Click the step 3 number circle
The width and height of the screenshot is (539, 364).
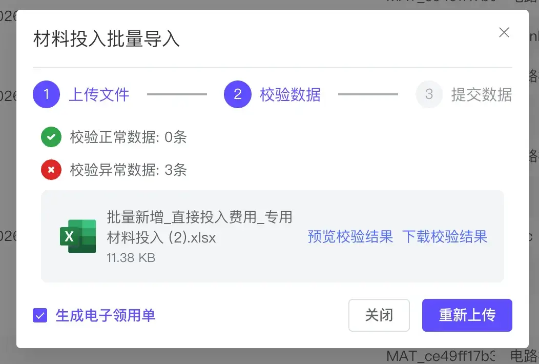429,94
